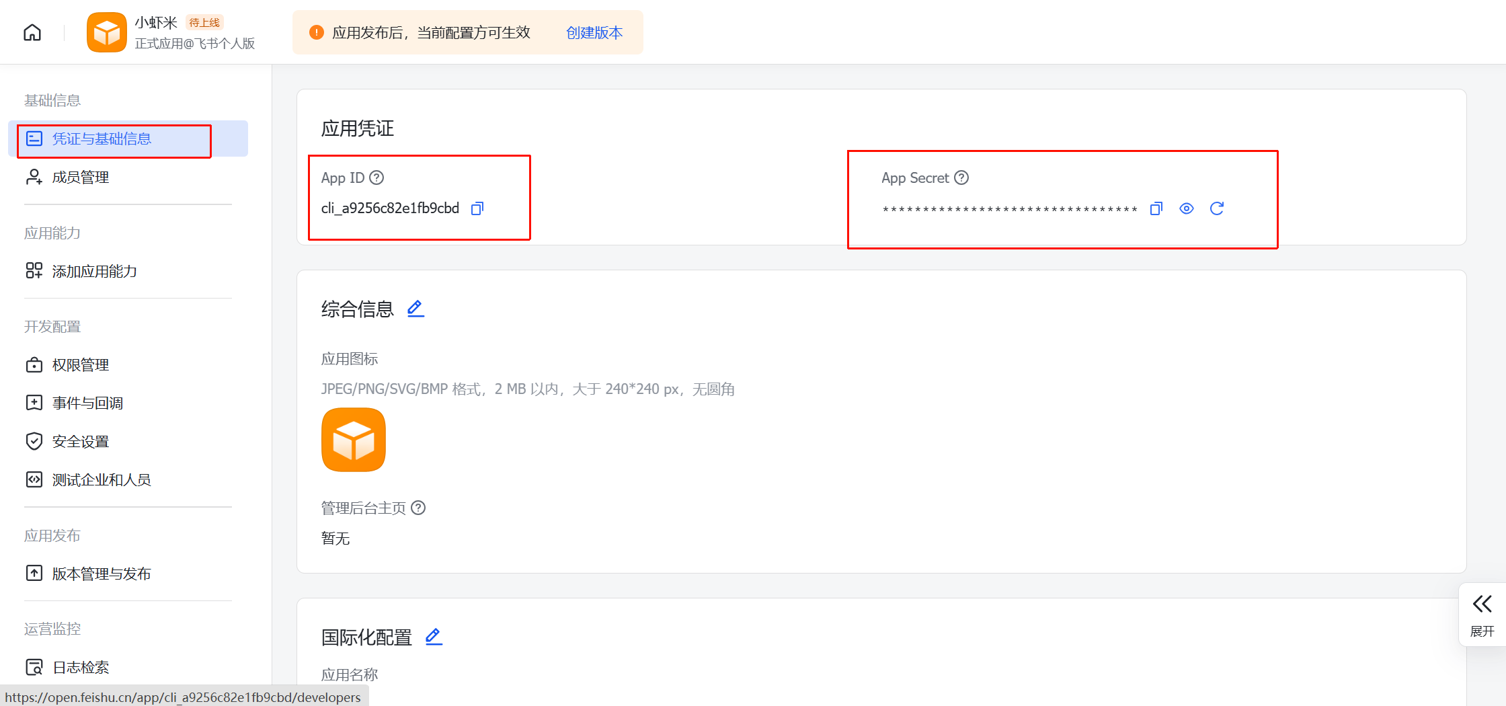Open 安全设置 from sidebar
This screenshot has height=706, width=1506.
pyautogui.click(x=81, y=441)
